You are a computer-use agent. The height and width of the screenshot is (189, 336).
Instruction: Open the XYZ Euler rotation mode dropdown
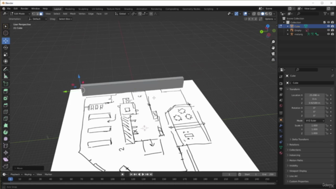tap(314, 121)
